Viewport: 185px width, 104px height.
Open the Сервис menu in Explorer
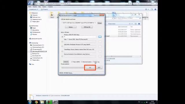pos(44,7)
